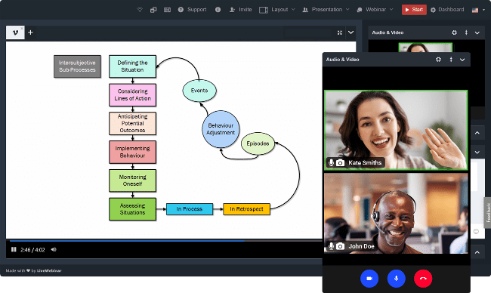
Task: Open the Support help link
Action: (x=193, y=10)
